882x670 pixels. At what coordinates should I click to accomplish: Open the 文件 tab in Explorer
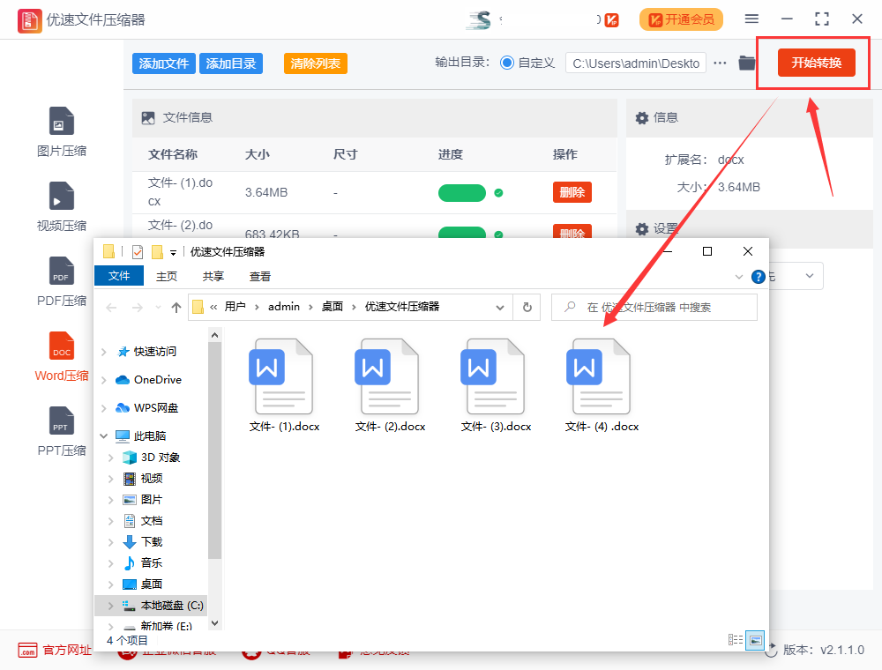tap(119, 276)
